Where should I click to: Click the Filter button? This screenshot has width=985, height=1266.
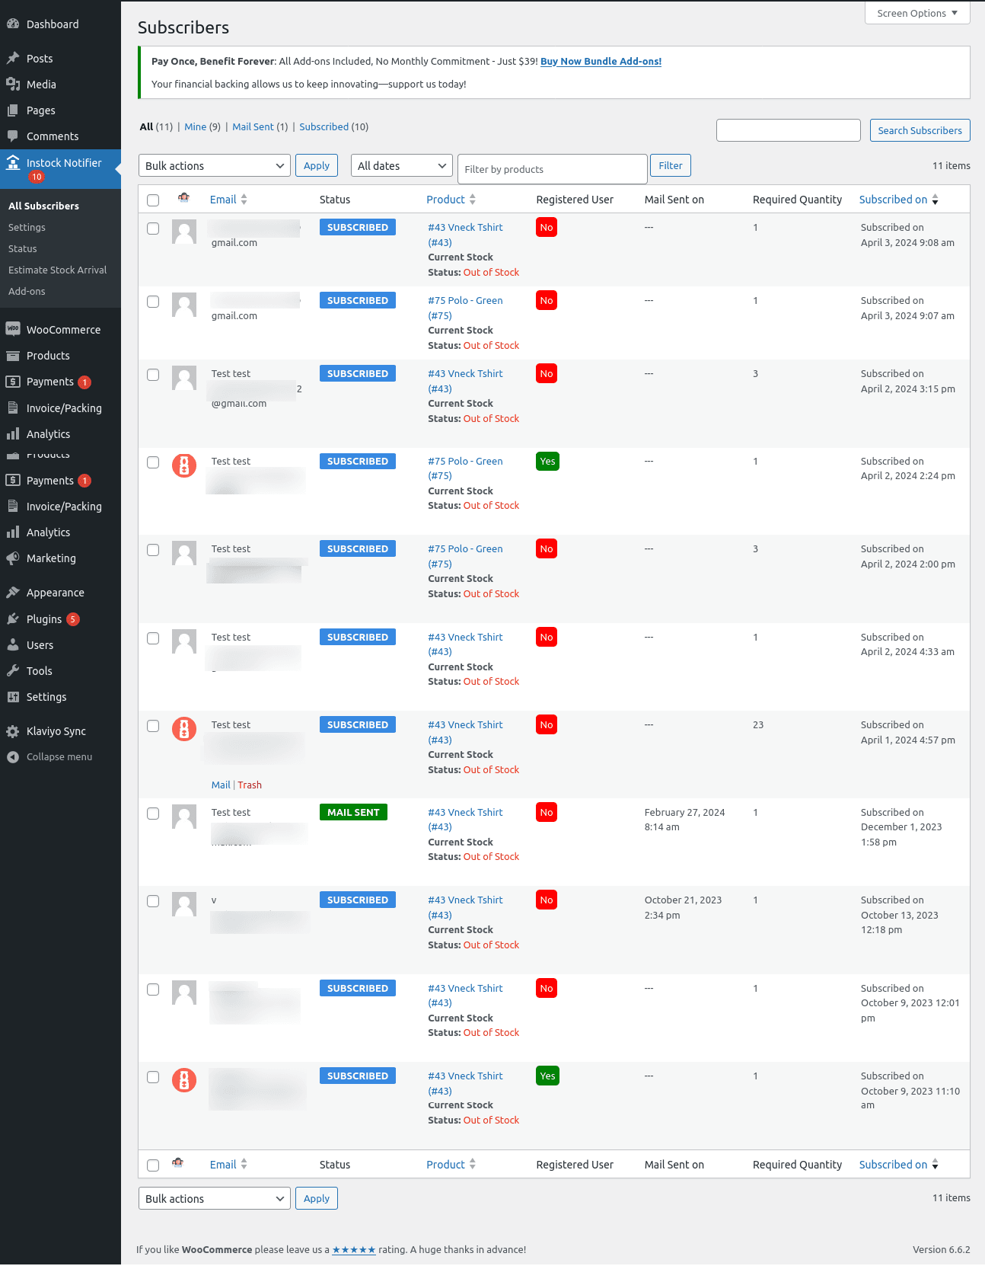pyautogui.click(x=671, y=165)
